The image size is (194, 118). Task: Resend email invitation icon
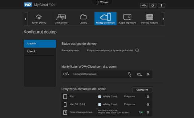pyautogui.click(x=139, y=74)
